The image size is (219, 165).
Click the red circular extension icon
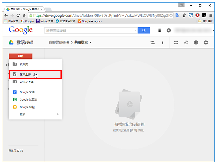(x=197, y=15)
